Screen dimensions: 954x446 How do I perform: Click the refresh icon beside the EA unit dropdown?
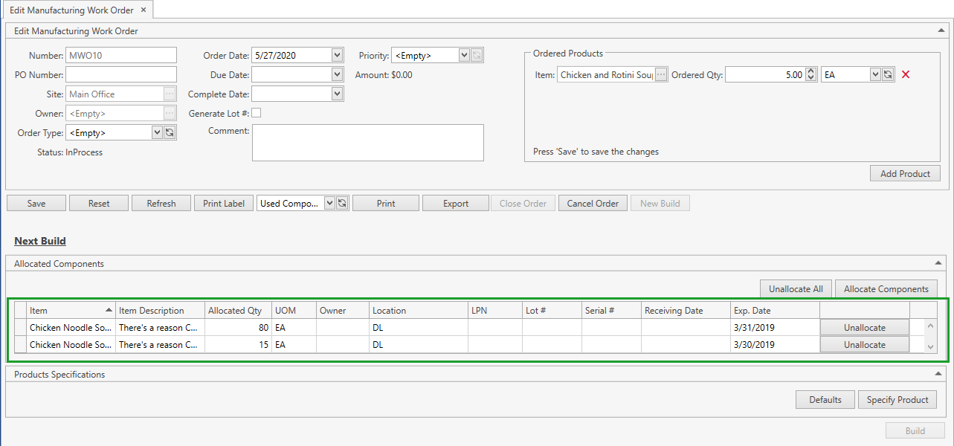point(887,75)
